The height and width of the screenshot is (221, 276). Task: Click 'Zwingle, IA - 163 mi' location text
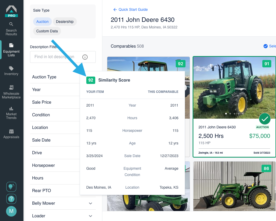(211, 153)
